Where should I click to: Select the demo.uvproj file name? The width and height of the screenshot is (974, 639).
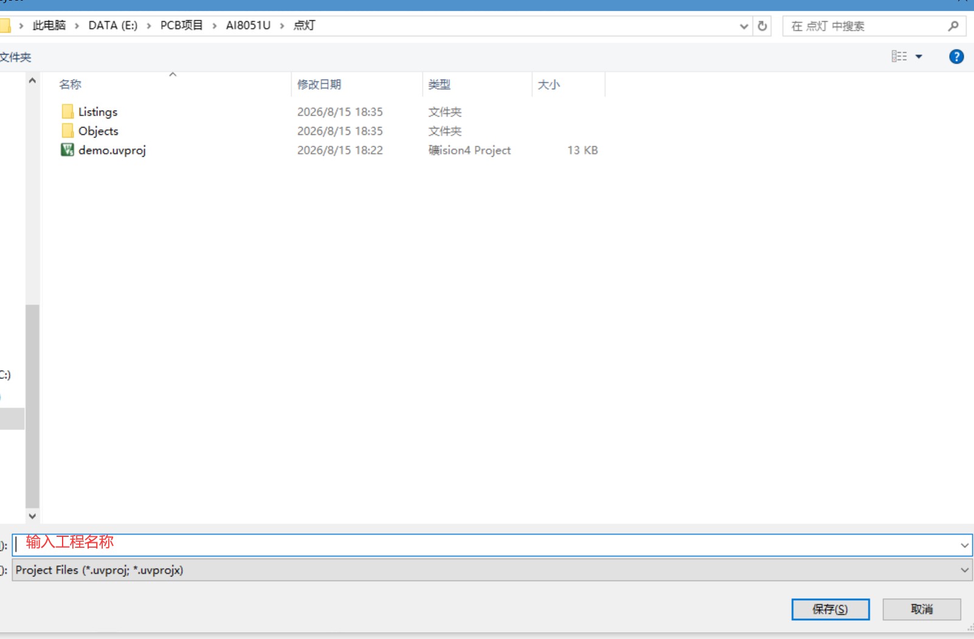click(112, 150)
